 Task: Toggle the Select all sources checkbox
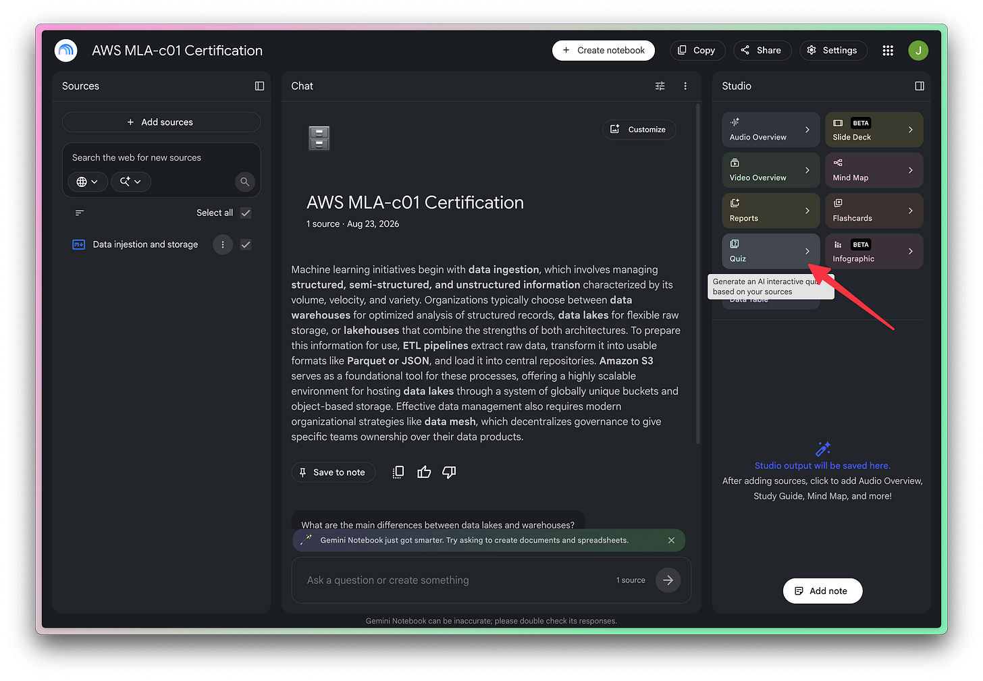tap(246, 213)
